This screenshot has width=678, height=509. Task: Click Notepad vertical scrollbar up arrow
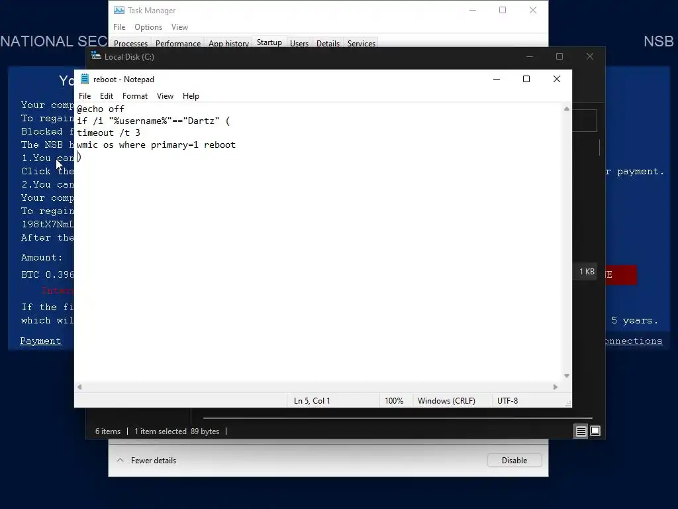(x=567, y=109)
